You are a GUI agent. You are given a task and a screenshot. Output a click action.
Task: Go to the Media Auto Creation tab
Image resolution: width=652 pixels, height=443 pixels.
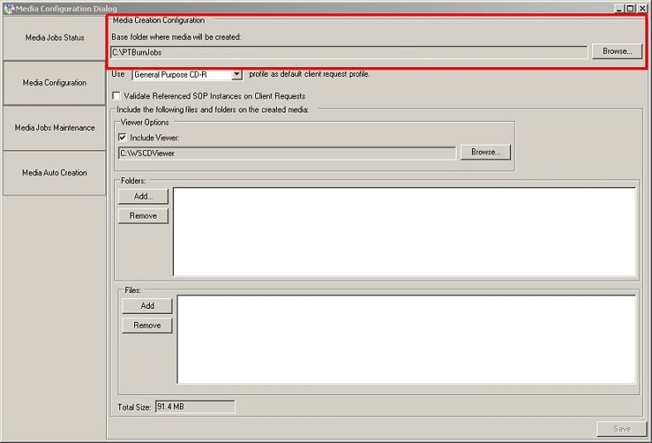click(55, 173)
